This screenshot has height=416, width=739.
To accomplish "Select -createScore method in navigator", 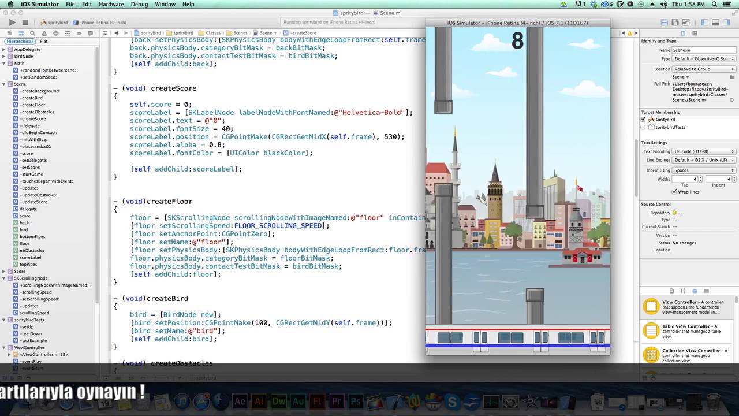I will point(33,119).
